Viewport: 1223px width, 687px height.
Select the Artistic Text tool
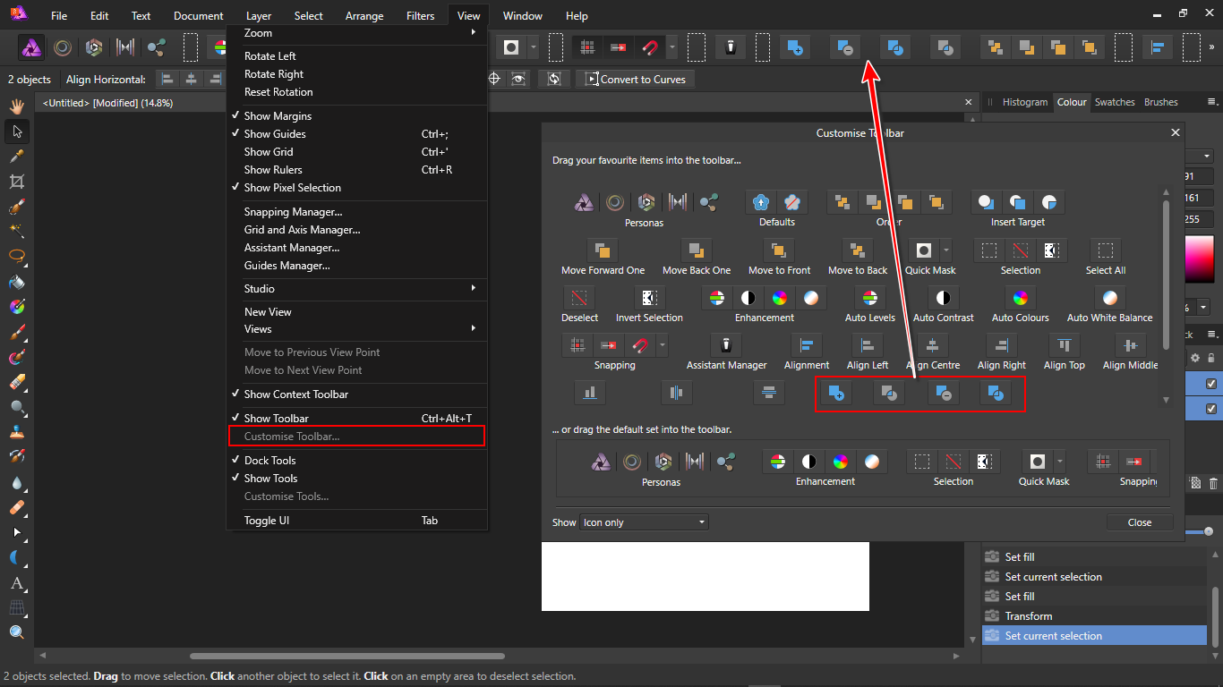17,583
